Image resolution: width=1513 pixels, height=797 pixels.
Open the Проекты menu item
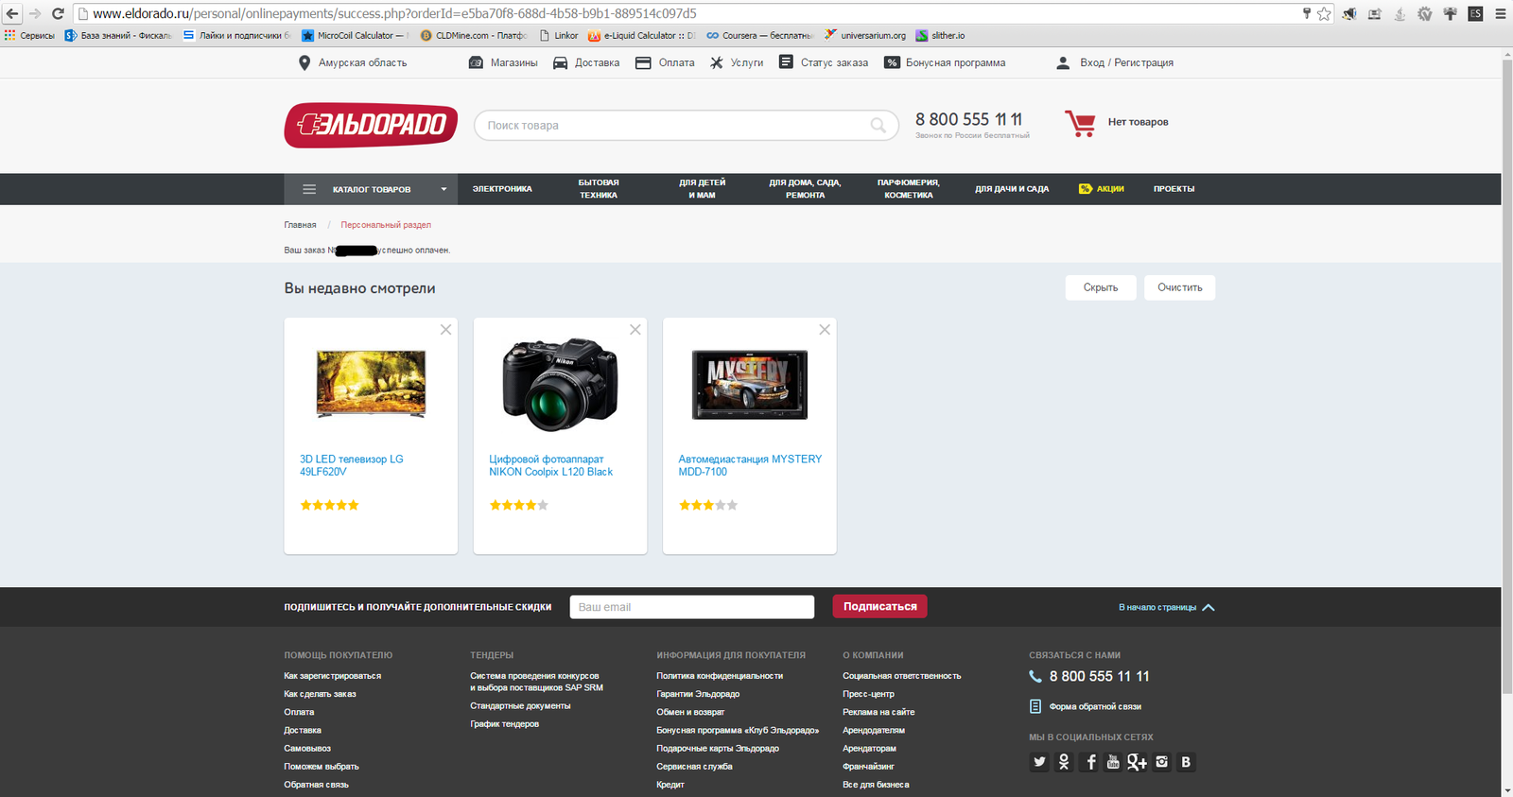click(x=1174, y=189)
